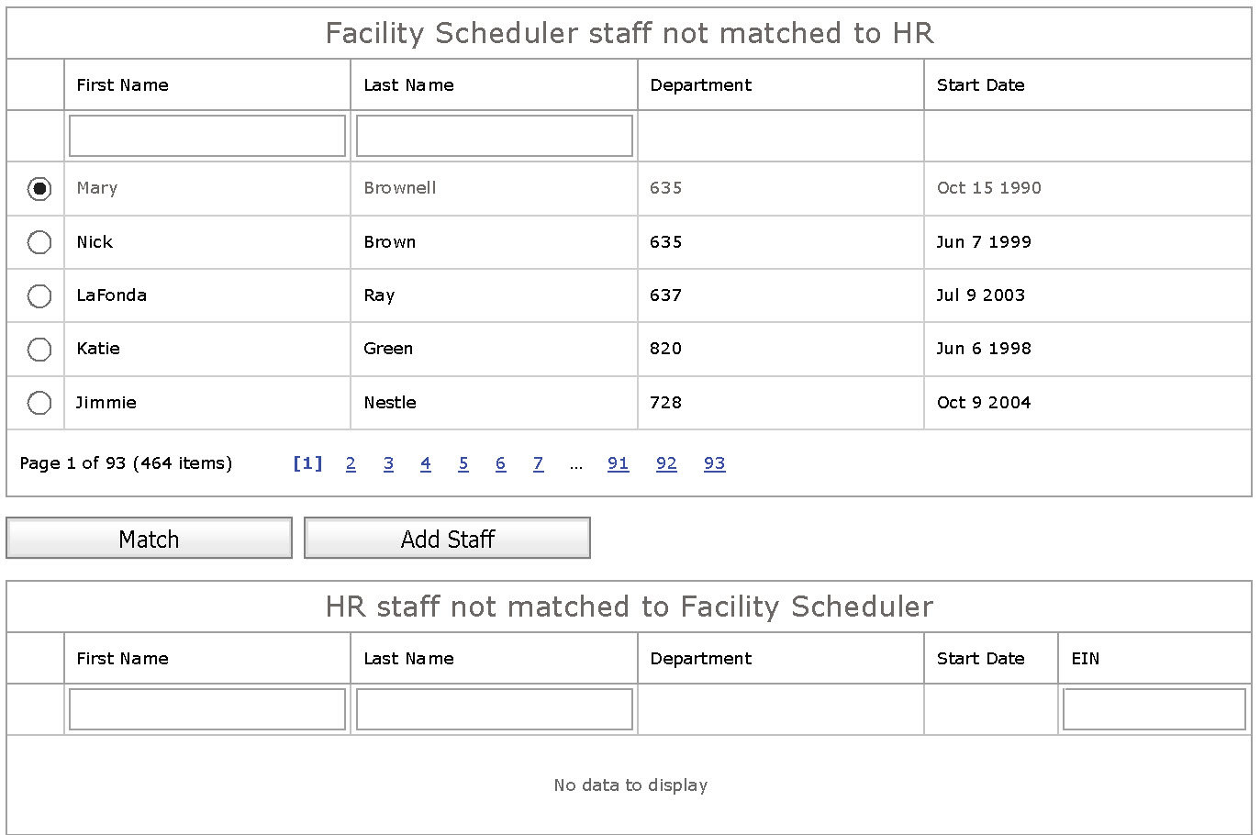Open last page 93 of staff list
This screenshot has width=1260, height=835.
[x=714, y=463]
